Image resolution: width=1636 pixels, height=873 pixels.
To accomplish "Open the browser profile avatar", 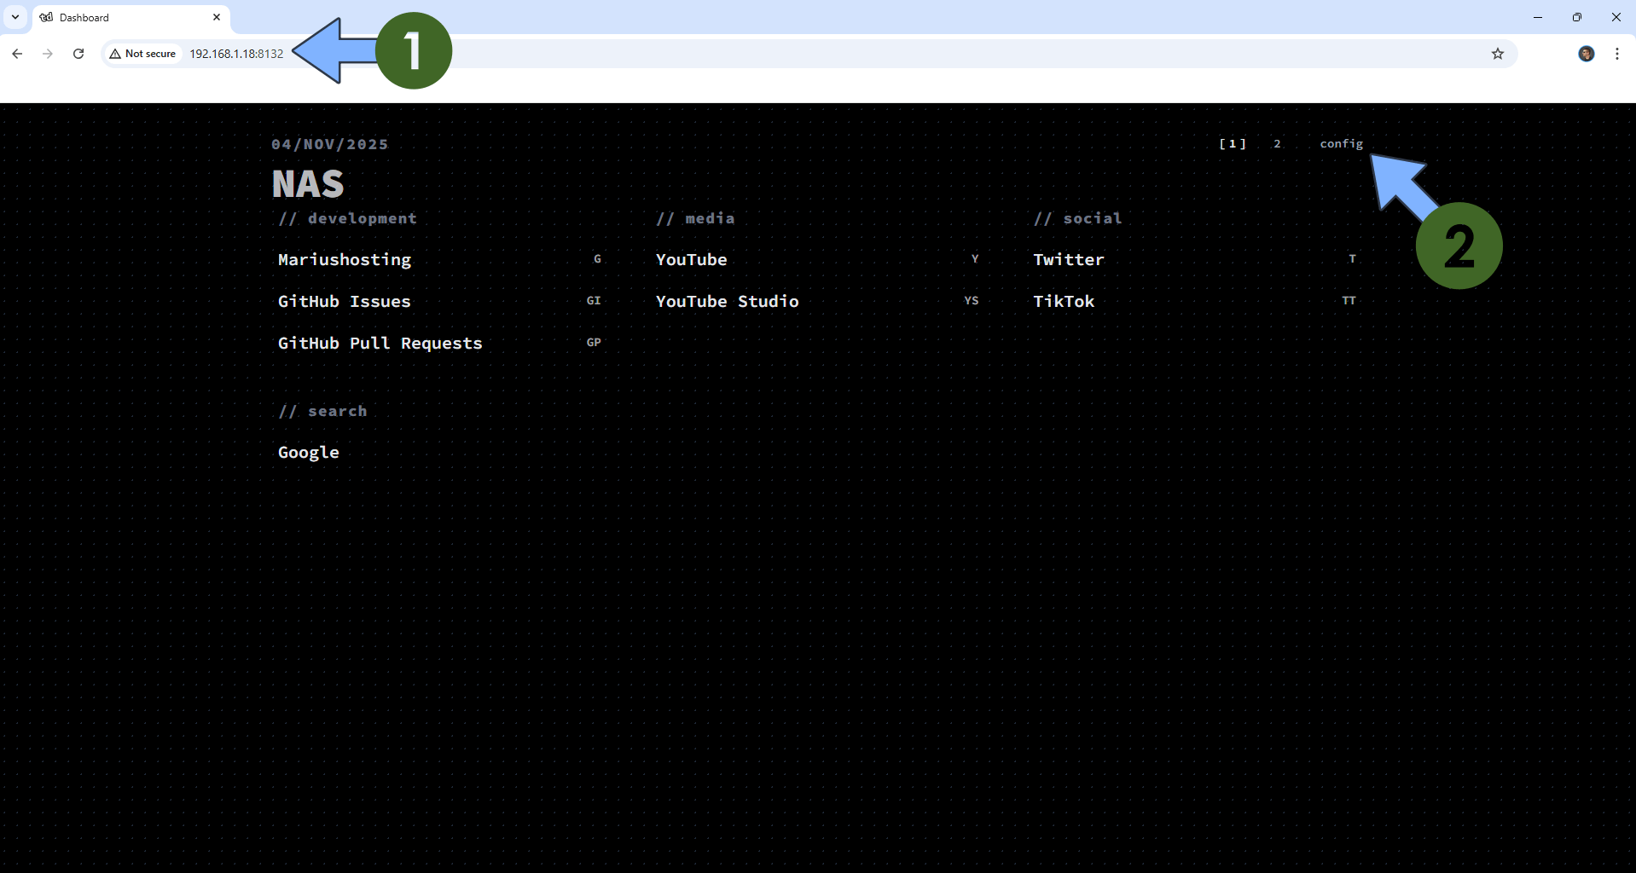I will click(x=1587, y=53).
